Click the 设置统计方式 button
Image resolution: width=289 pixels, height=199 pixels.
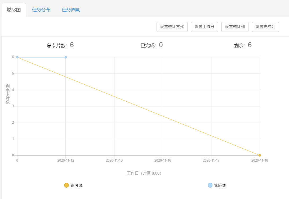point(172,27)
